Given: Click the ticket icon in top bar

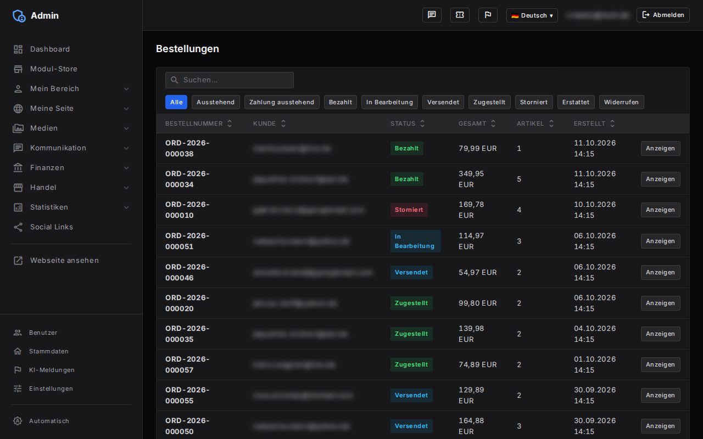Looking at the screenshot, I should click(x=460, y=15).
